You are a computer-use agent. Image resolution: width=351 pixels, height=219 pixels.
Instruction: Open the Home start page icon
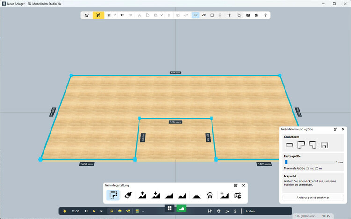point(87,15)
